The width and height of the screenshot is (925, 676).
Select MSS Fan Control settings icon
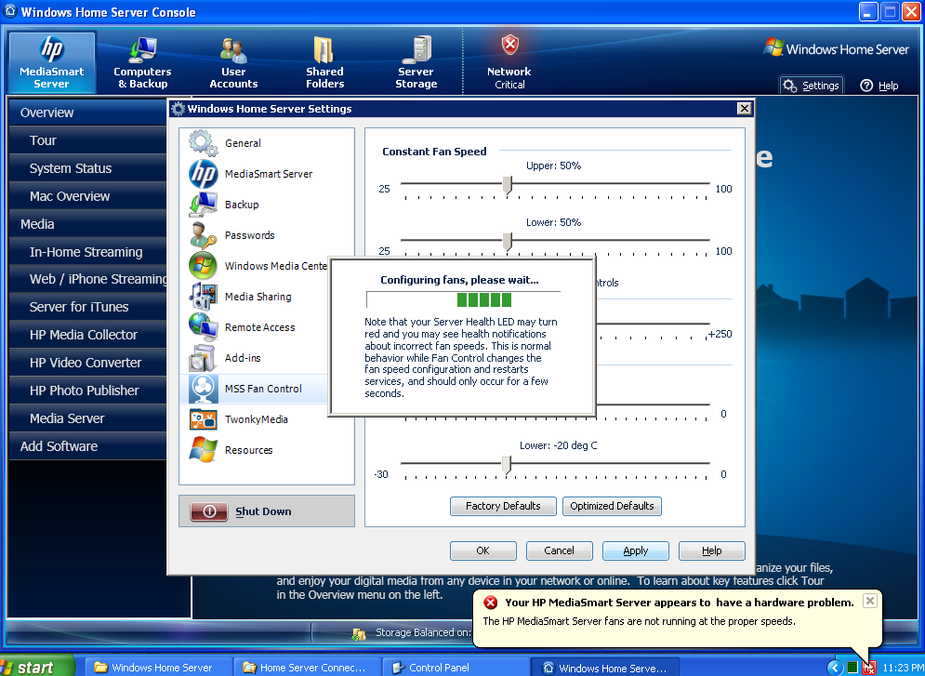[204, 388]
